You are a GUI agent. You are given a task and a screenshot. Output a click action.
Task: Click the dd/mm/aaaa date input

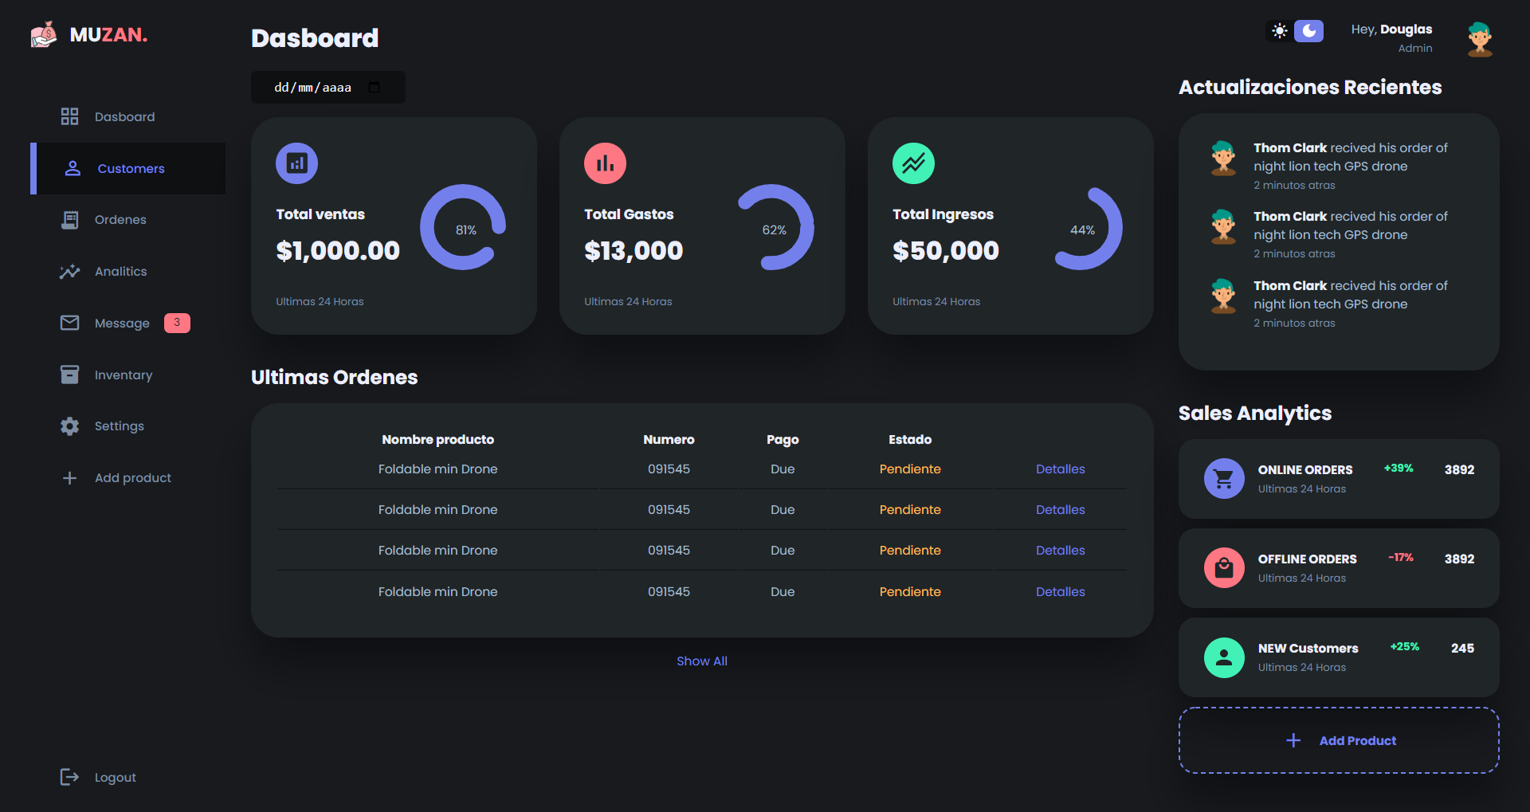[328, 88]
